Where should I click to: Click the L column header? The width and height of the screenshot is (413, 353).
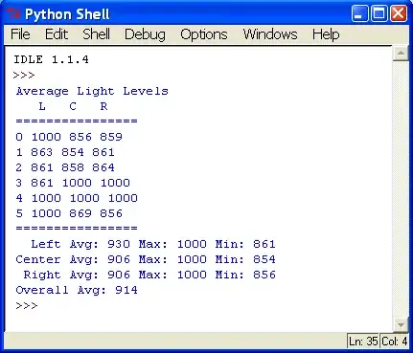tap(42, 106)
